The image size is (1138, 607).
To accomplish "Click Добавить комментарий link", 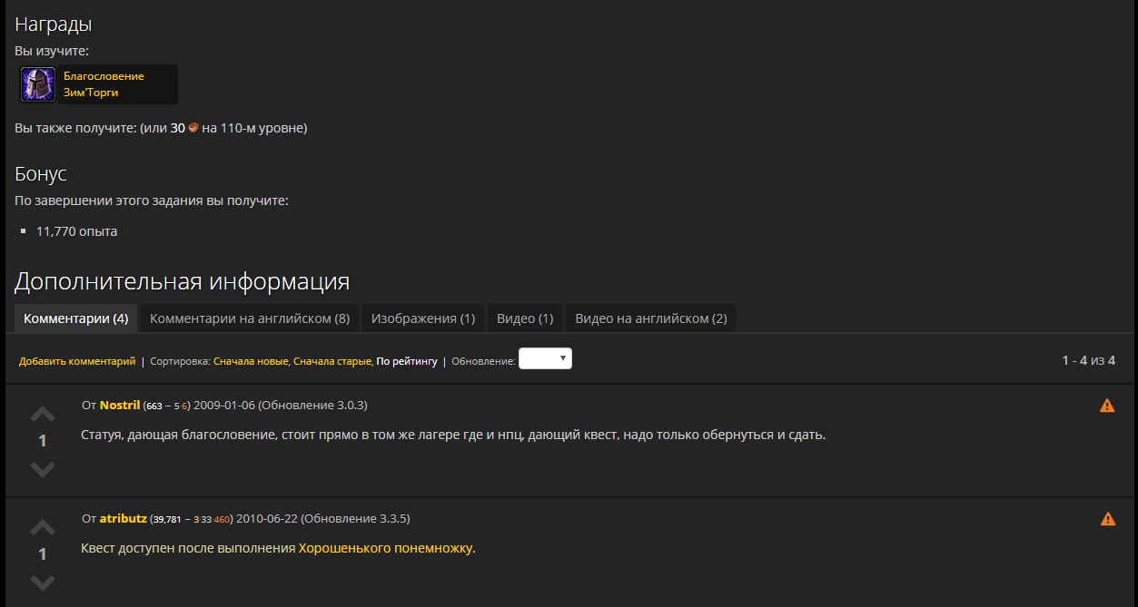I will tap(77, 361).
